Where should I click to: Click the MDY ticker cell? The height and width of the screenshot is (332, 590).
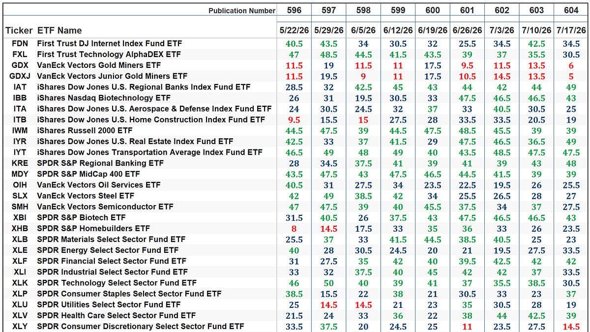click(x=19, y=174)
